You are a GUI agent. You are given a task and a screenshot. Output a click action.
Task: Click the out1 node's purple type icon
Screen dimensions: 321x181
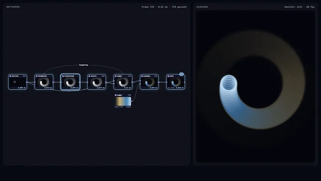(x=168, y=76)
